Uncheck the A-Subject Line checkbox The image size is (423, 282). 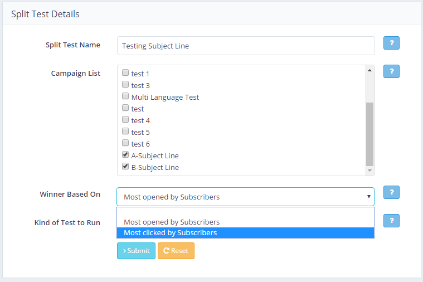125,155
